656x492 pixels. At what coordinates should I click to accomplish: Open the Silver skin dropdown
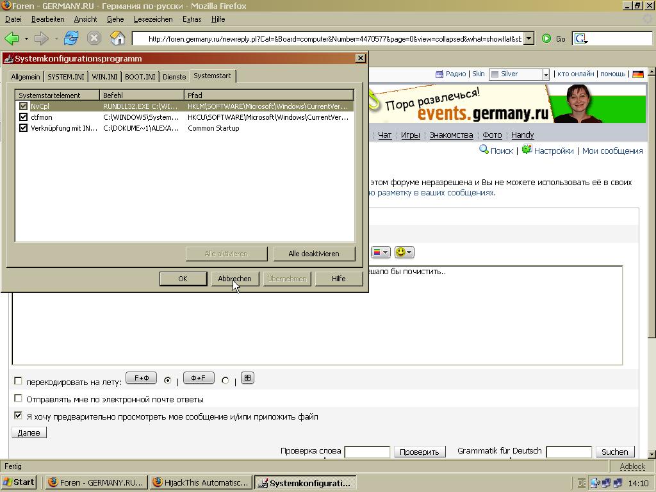546,75
